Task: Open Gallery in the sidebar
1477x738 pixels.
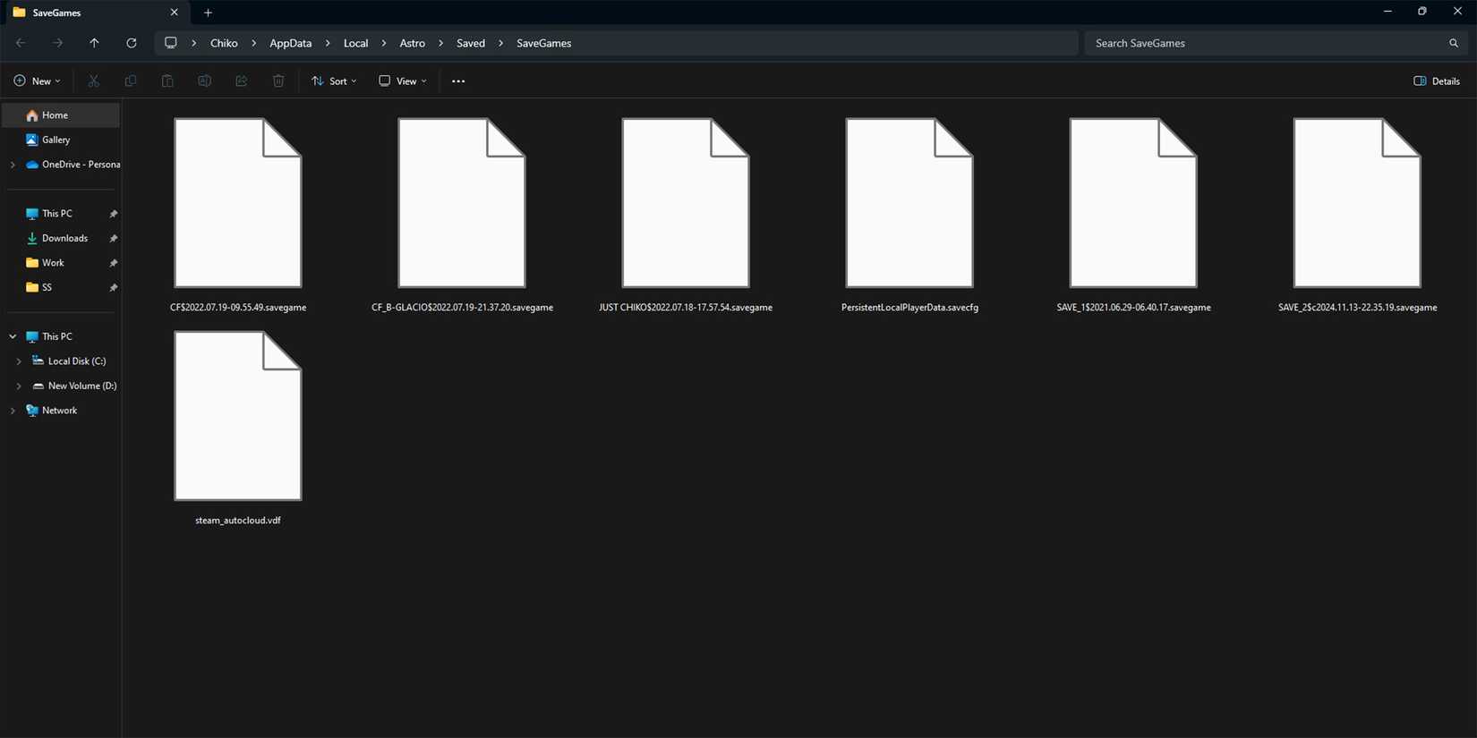Action: (x=61, y=140)
